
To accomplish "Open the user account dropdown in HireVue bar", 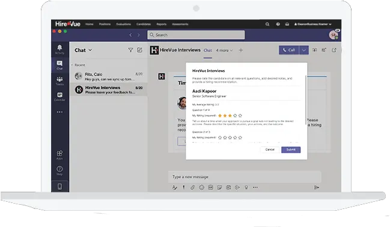I will pyautogui.click(x=313, y=24).
